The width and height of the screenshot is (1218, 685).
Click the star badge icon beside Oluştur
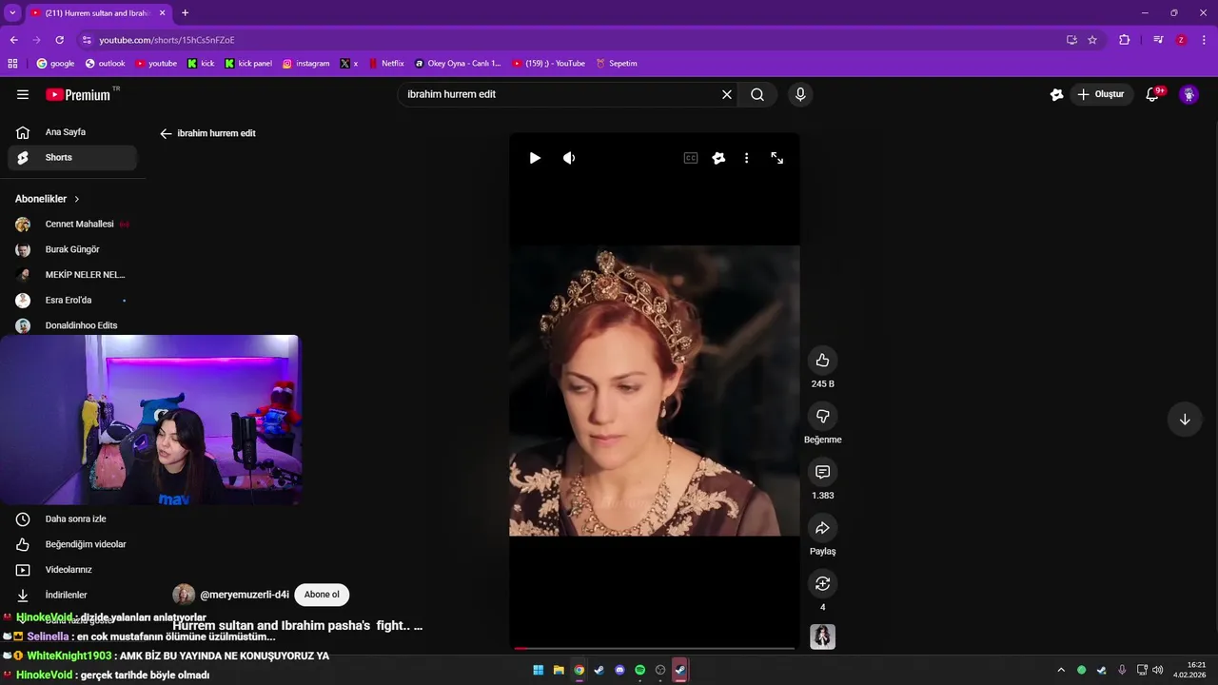[1056, 94]
